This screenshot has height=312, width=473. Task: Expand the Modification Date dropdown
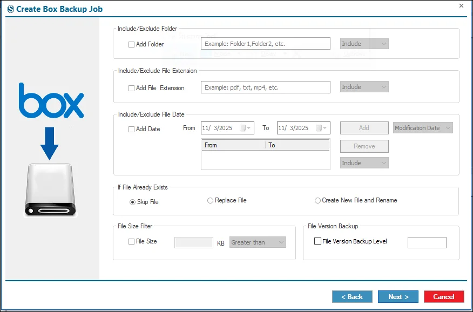click(x=423, y=128)
